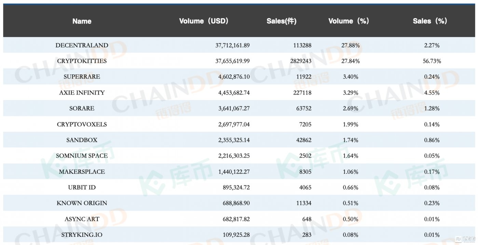This screenshot has height=245, width=478.
Task: Click Sandbox's volume 2,355,325.14
Action: tap(234, 140)
